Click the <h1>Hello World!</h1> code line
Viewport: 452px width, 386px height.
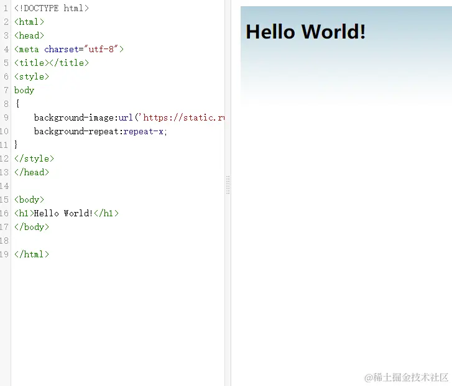point(67,213)
